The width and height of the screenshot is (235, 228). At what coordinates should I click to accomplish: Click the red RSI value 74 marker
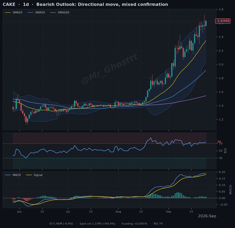[219, 142]
